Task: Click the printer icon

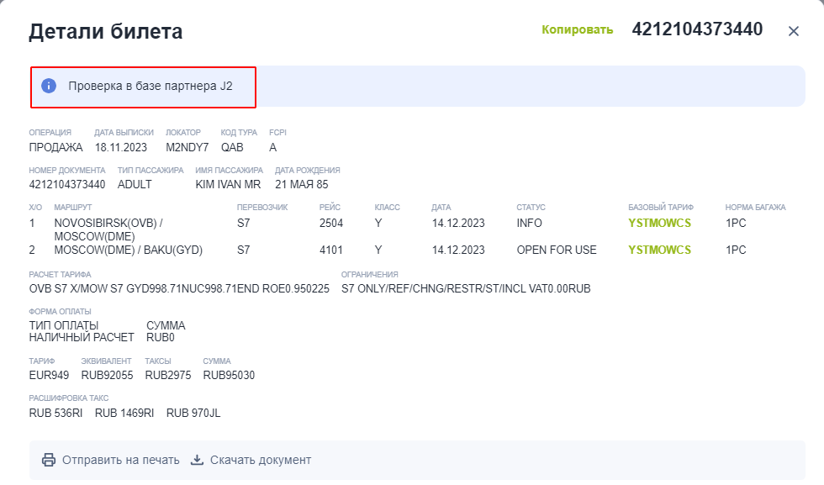Action: tap(49, 460)
